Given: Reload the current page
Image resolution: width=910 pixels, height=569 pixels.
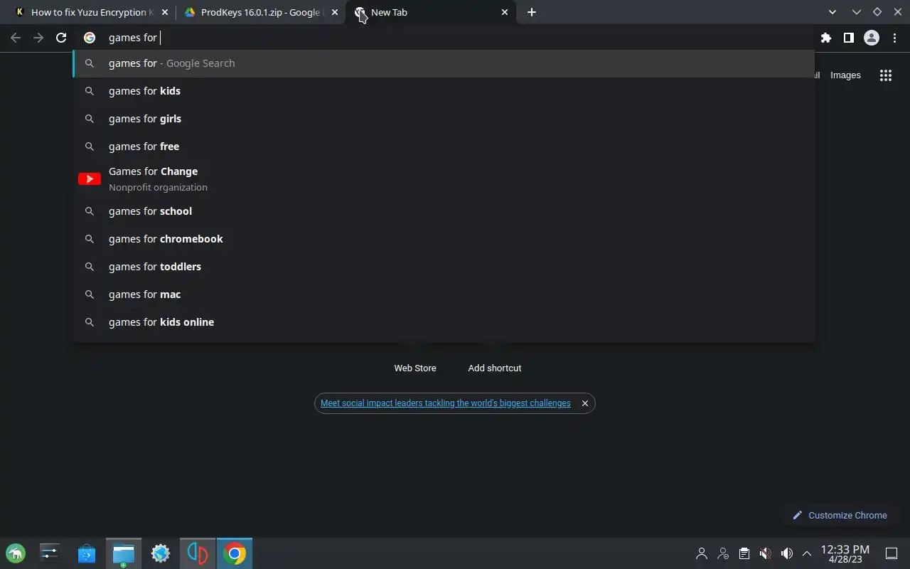Looking at the screenshot, I should [x=61, y=38].
